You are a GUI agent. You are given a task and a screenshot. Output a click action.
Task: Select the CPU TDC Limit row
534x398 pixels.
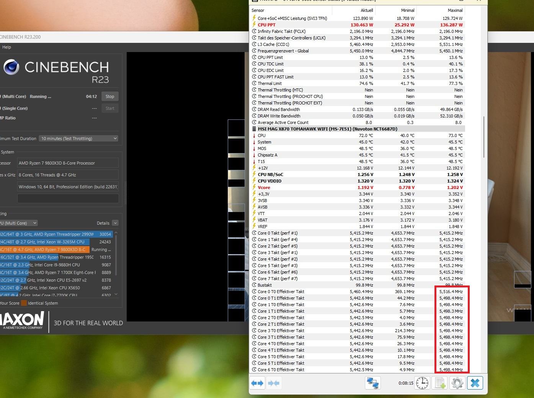(x=358, y=64)
